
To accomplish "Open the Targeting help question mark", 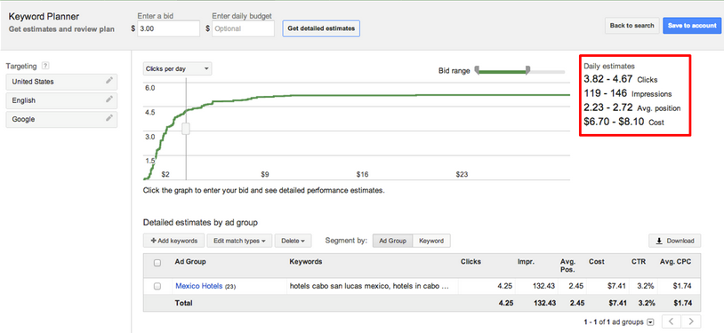I will pyautogui.click(x=45, y=66).
